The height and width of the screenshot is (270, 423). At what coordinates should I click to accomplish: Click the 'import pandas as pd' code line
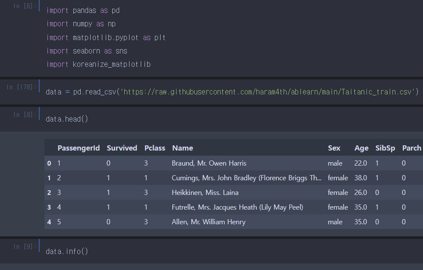click(83, 10)
